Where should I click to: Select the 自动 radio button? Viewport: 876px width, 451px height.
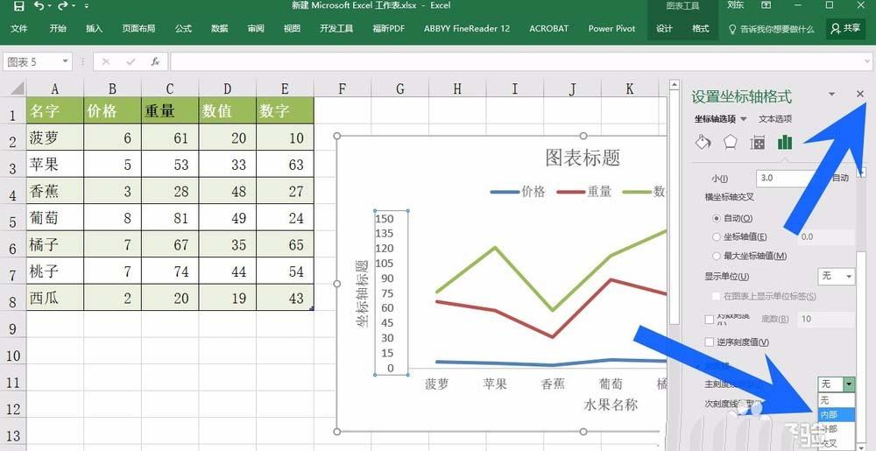coord(717,217)
